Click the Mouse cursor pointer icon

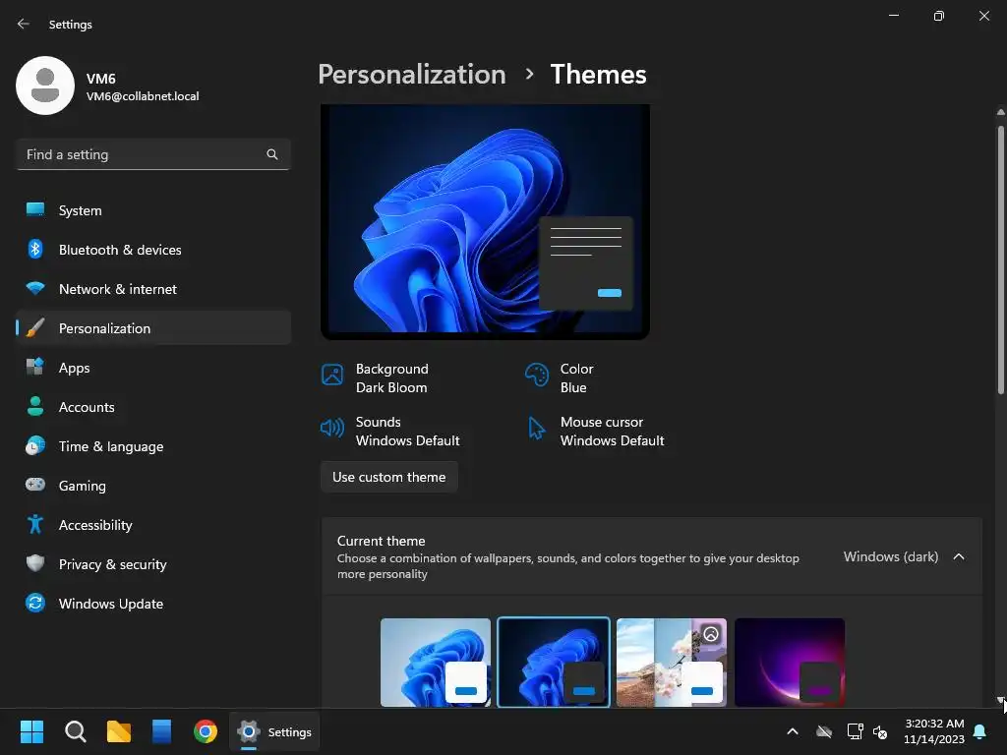click(536, 428)
